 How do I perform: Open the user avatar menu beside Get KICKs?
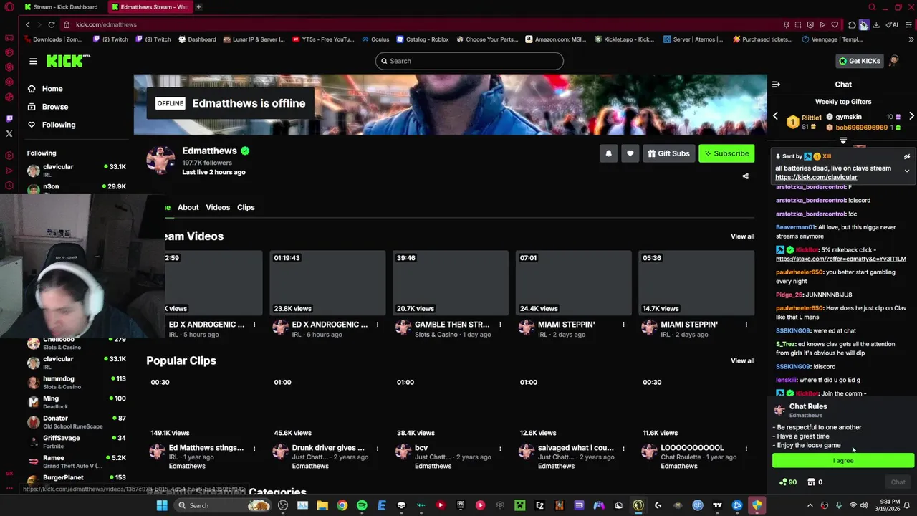pos(894,61)
